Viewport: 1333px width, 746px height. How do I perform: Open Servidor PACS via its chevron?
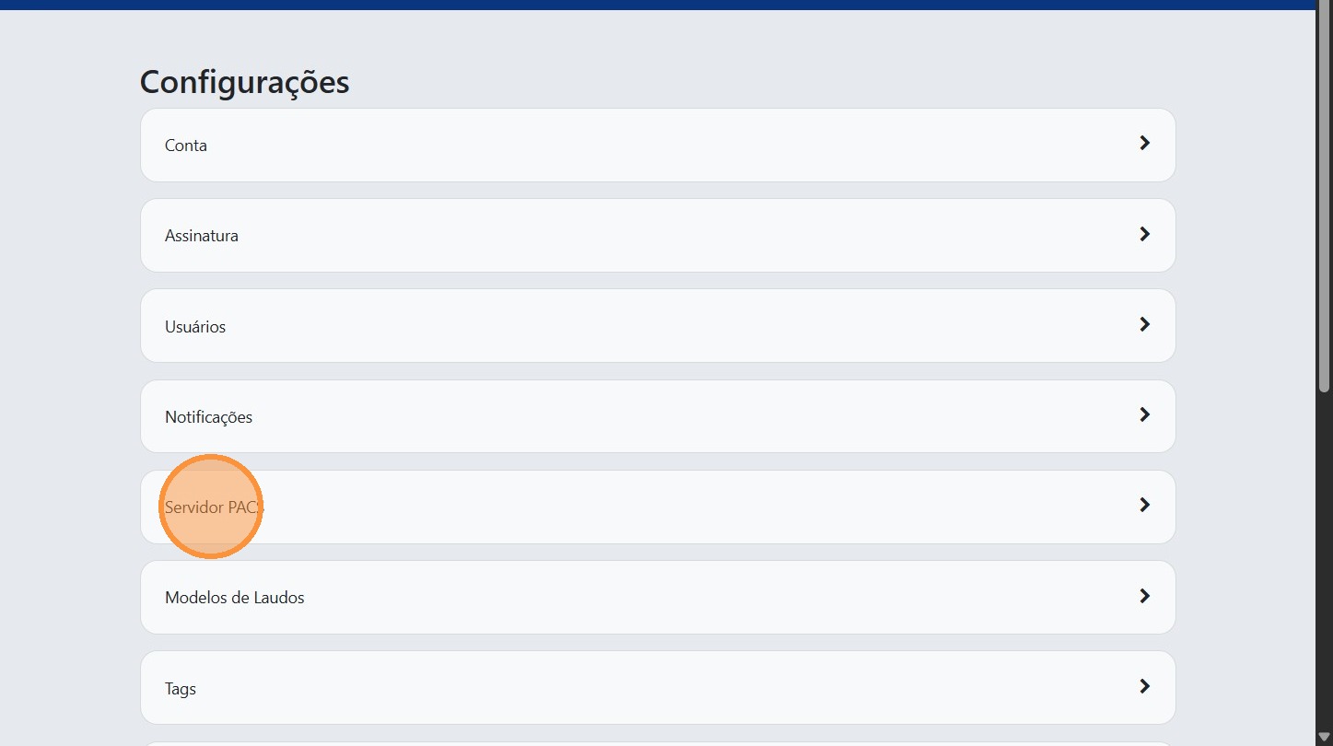click(1144, 505)
